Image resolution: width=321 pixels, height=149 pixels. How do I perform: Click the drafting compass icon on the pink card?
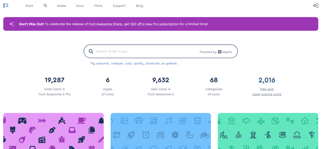(x=62, y=121)
